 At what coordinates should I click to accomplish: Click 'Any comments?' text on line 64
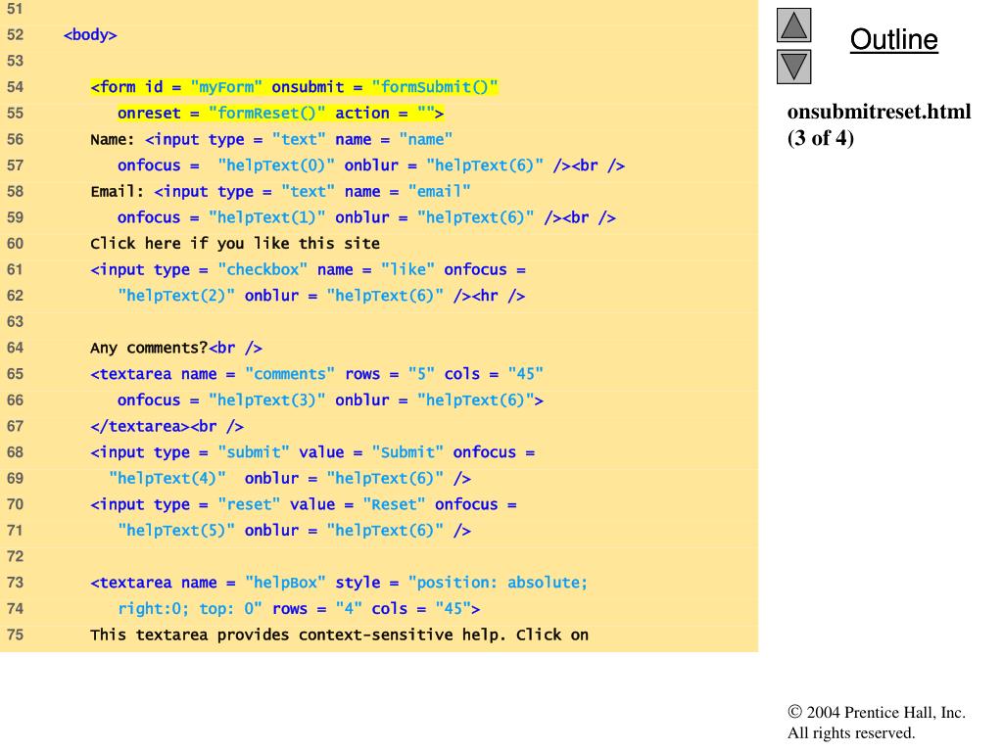click(149, 348)
